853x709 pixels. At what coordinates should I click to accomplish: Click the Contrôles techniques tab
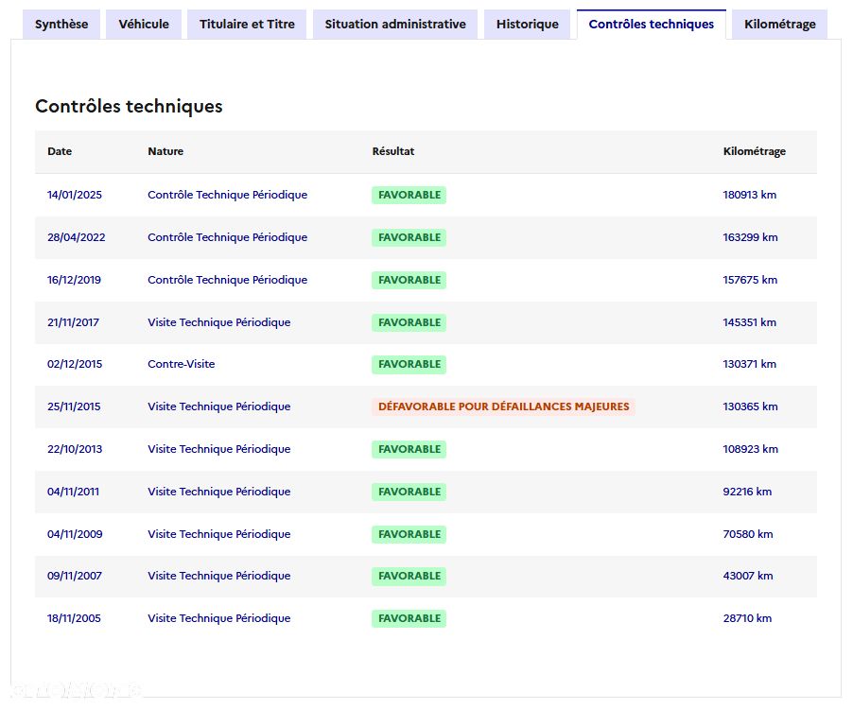[x=651, y=25]
